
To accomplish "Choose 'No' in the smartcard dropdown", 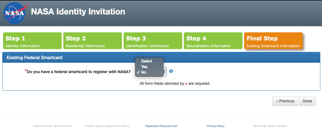I will [x=144, y=72].
